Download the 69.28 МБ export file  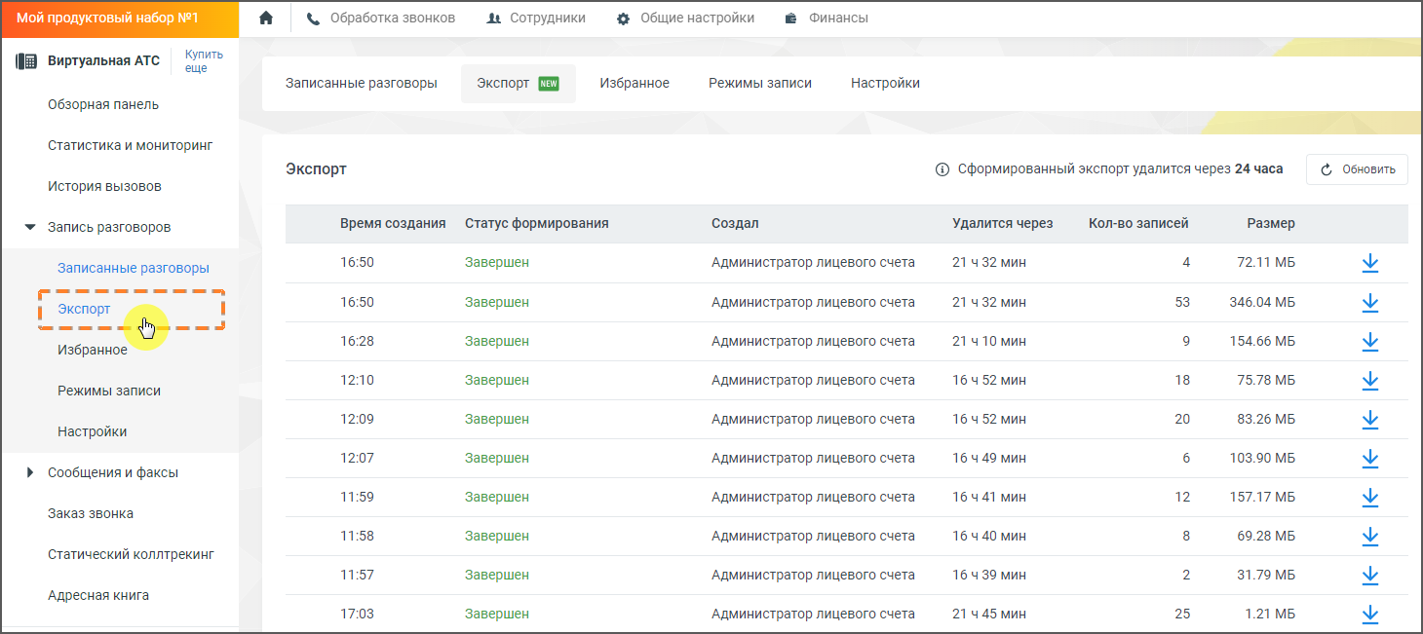coord(1369,536)
